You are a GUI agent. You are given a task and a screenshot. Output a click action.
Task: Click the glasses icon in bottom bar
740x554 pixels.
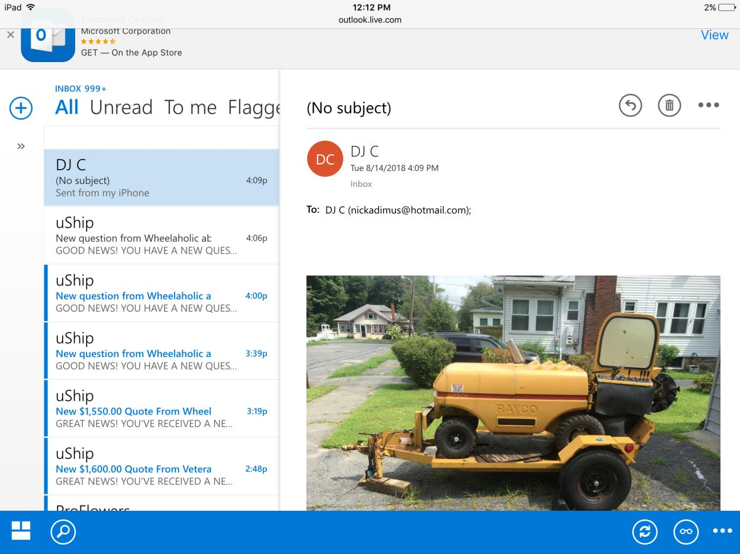(686, 532)
